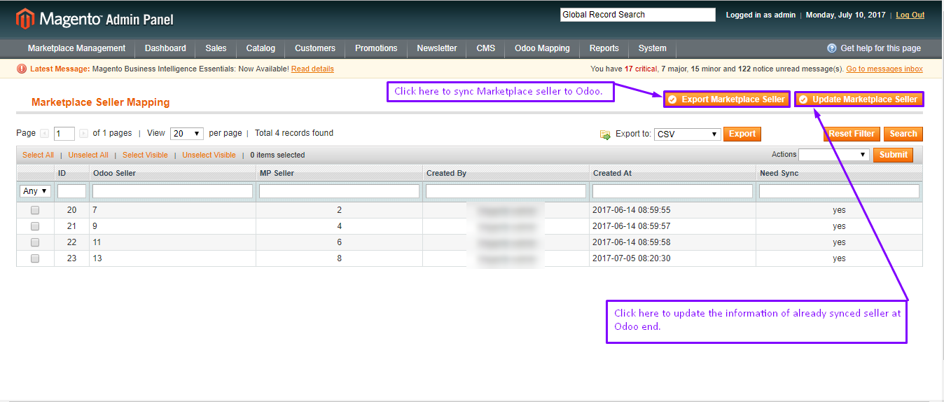Click the Export to spreadsheet icon
The image size is (944, 402).
[x=605, y=134]
